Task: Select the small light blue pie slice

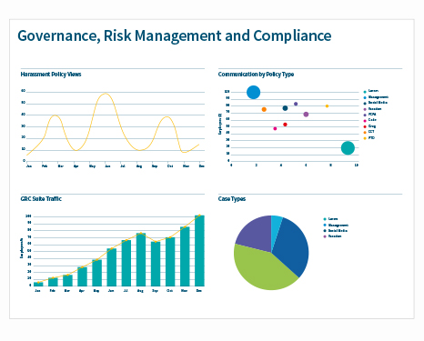Action: coord(276,225)
